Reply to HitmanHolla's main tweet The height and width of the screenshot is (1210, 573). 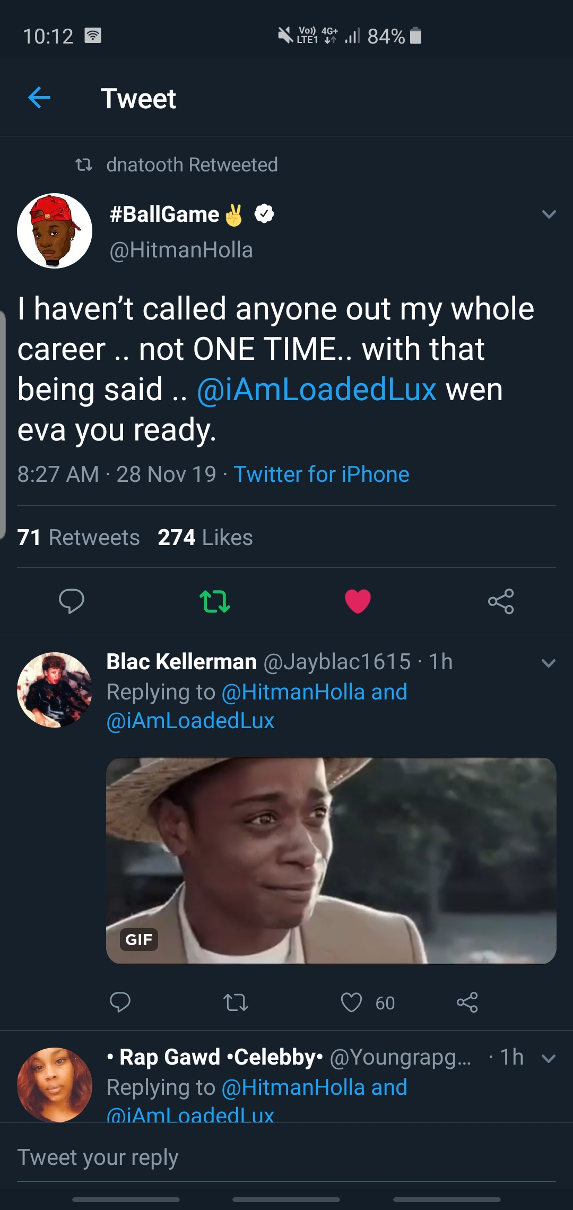pos(71,601)
